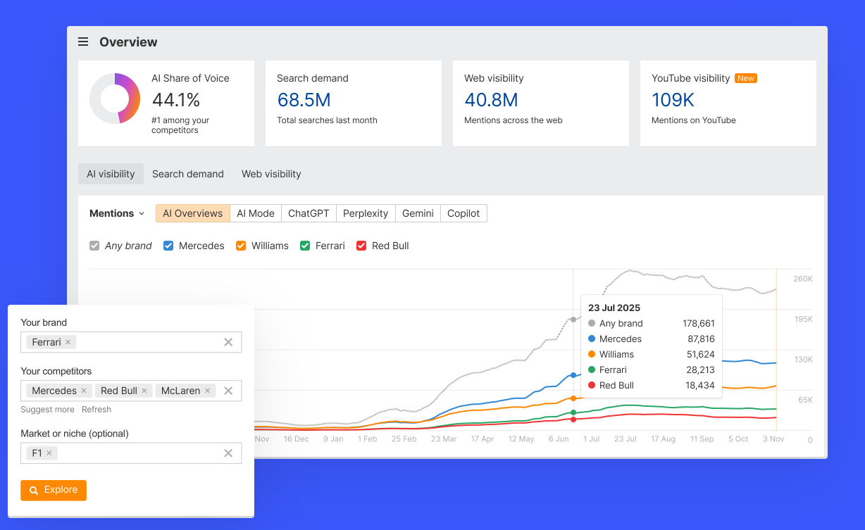Uncheck the Red Bull checkbox
Viewport: 865px width, 530px height.
pos(361,246)
